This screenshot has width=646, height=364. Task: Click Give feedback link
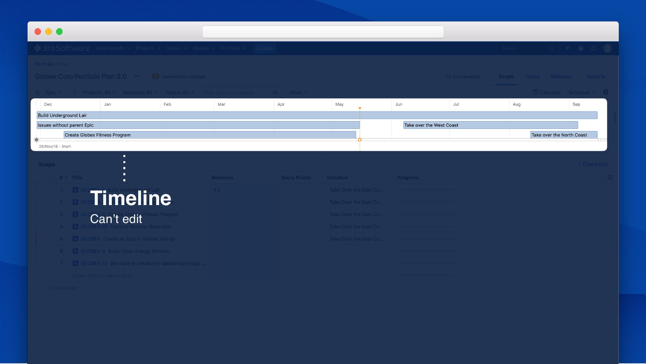point(463,77)
